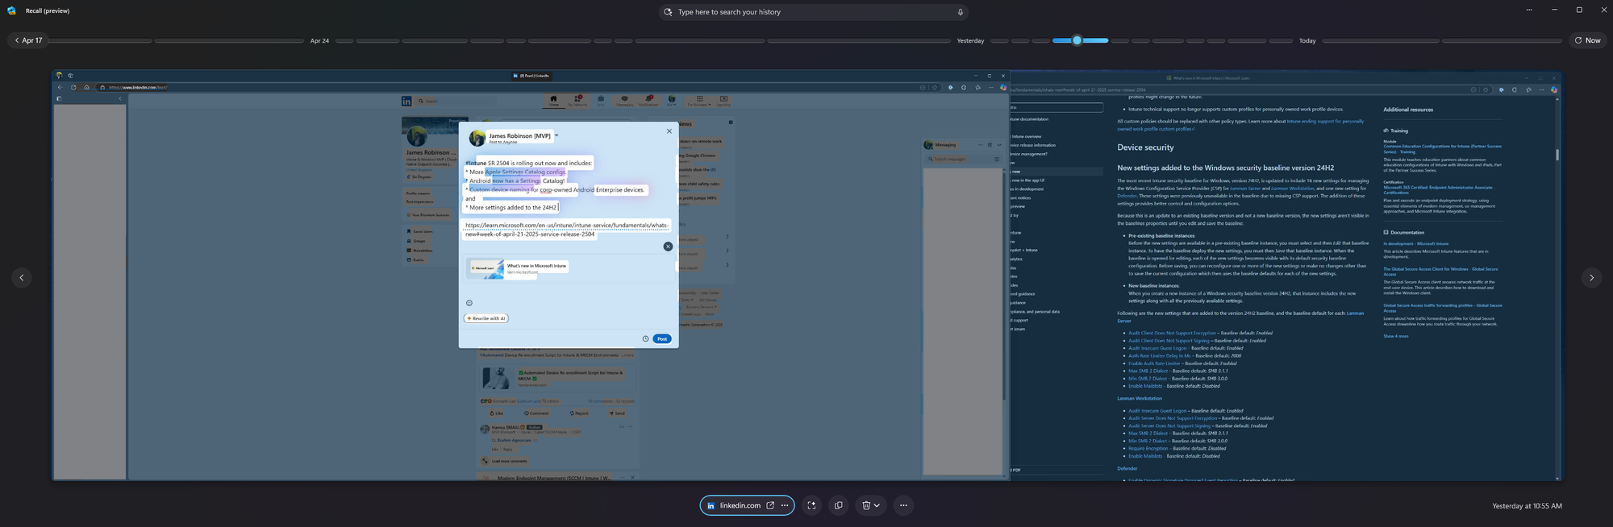
Task: Open the post audience dropdown next to James Robinson
Action: coord(556,135)
